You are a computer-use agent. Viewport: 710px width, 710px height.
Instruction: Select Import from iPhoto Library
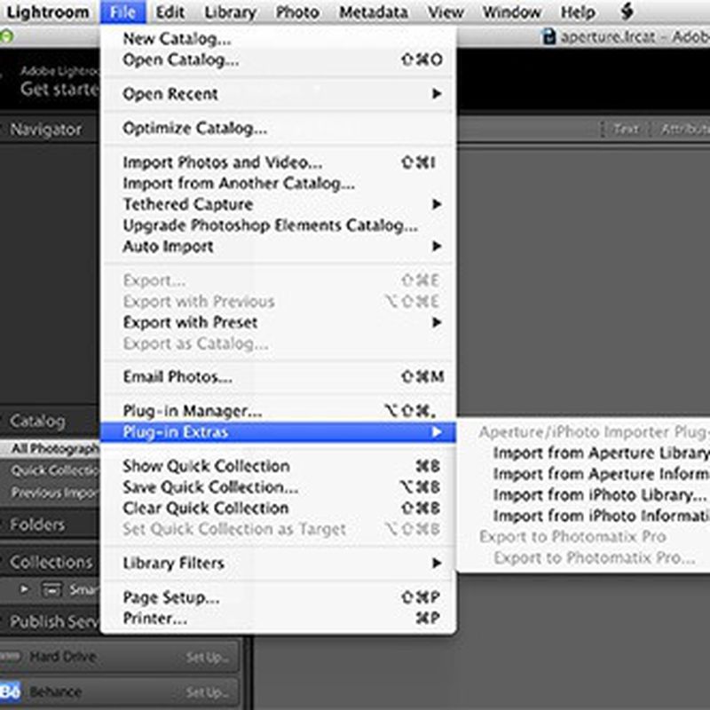coord(600,495)
